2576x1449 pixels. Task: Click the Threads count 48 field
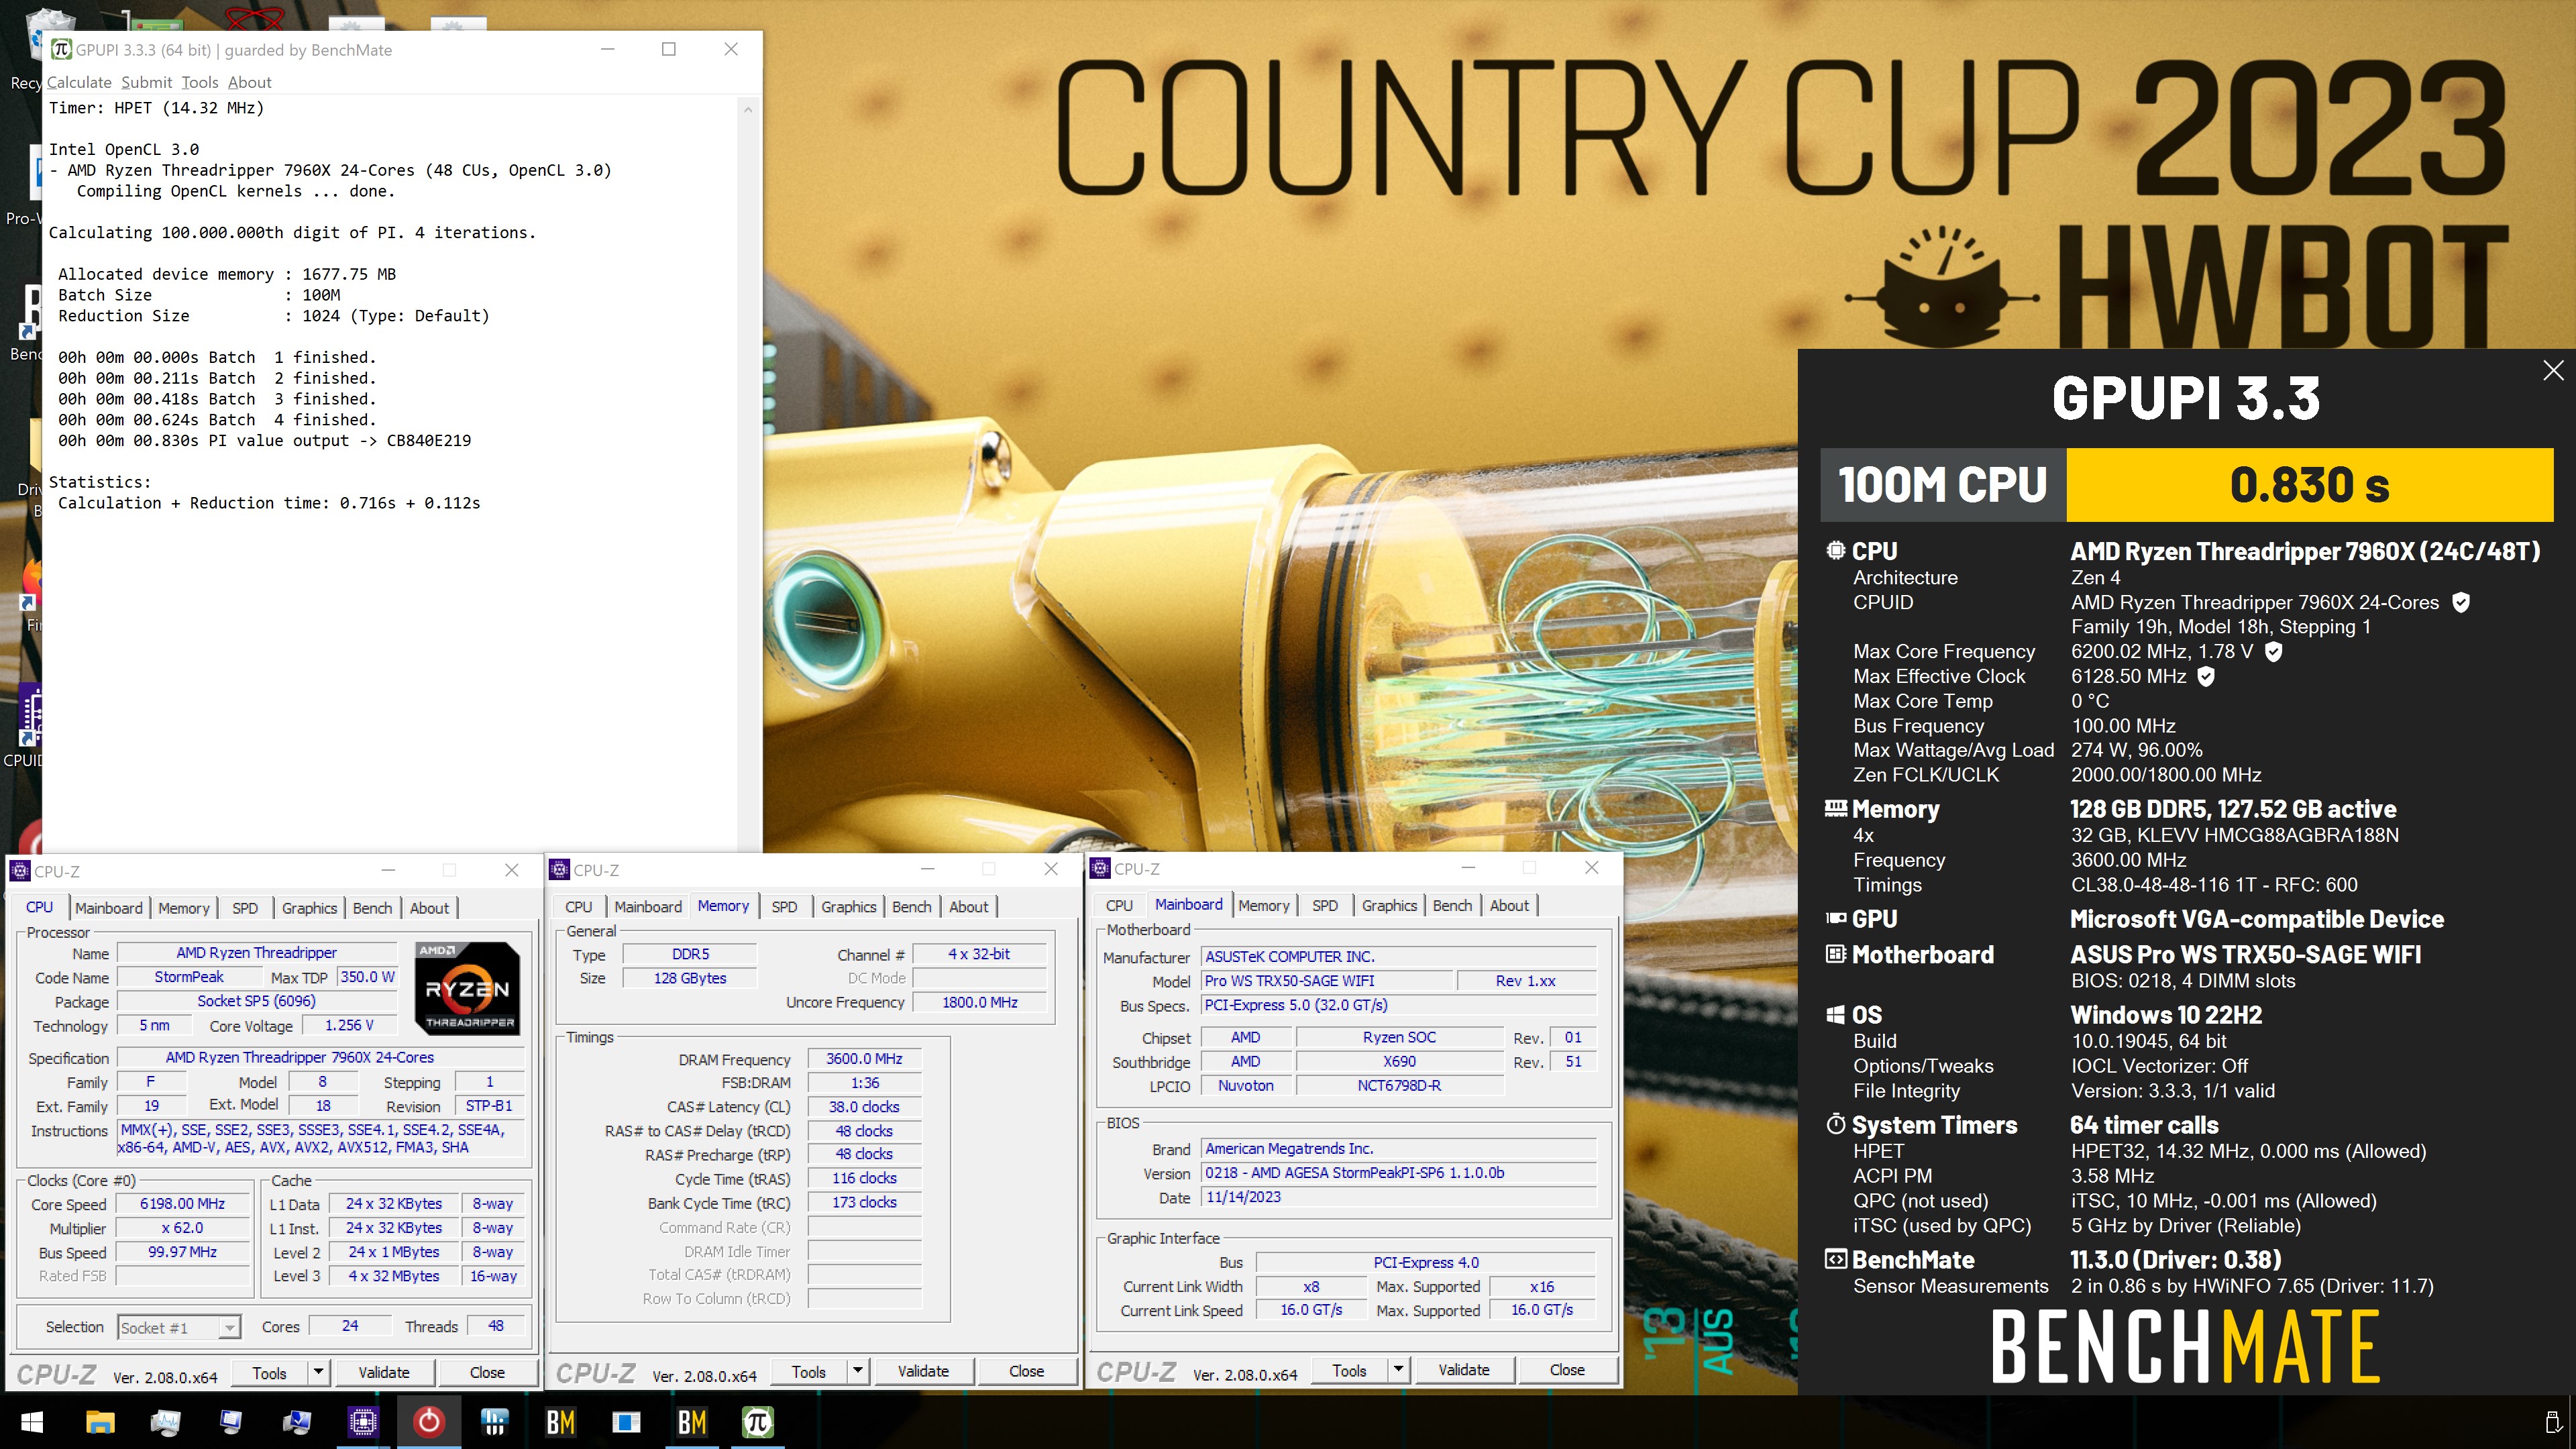point(496,1326)
